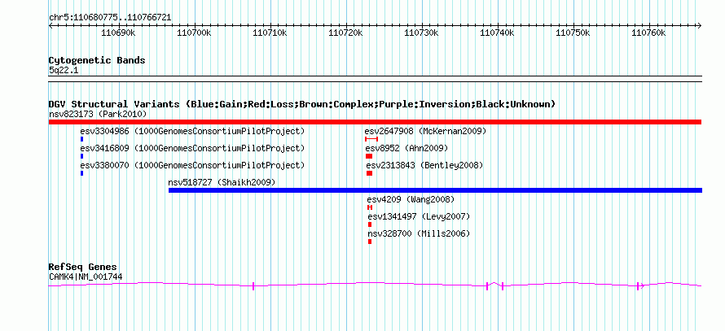
Task: Click the 110740k ruler label
Action: coord(498,33)
